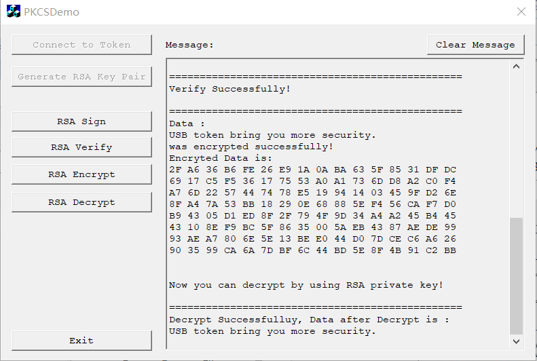This screenshot has height=361, width=537.
Task: Click the disabled Generate RSA Key Pair button
Action: pos(81,77)
